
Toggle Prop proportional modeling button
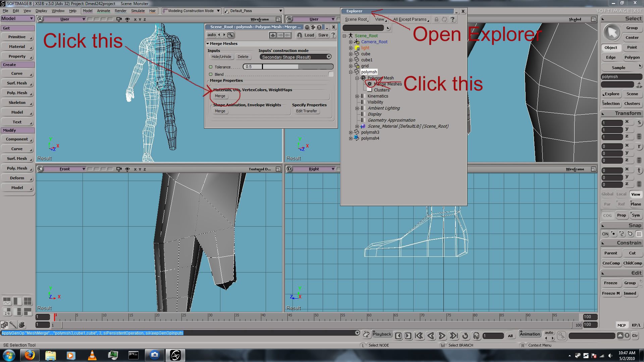pos(622,215)
